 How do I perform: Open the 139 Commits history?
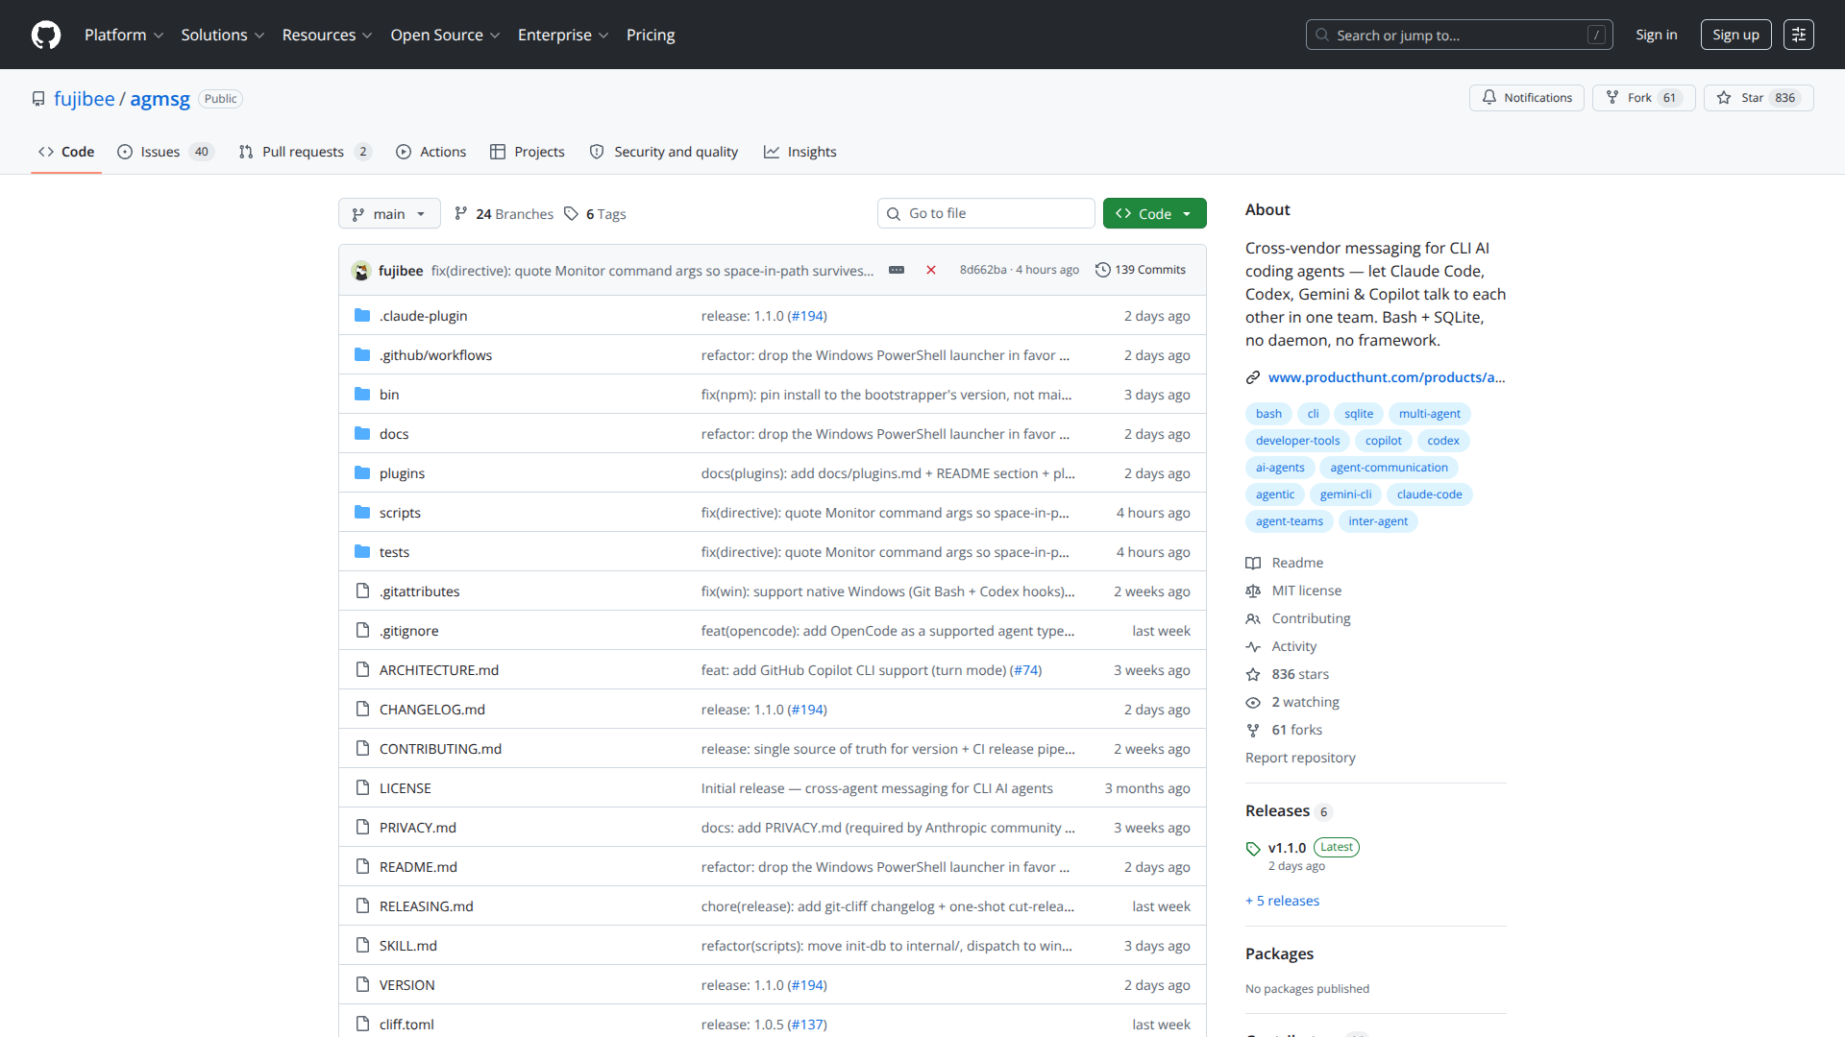[x=1141, y=270]
